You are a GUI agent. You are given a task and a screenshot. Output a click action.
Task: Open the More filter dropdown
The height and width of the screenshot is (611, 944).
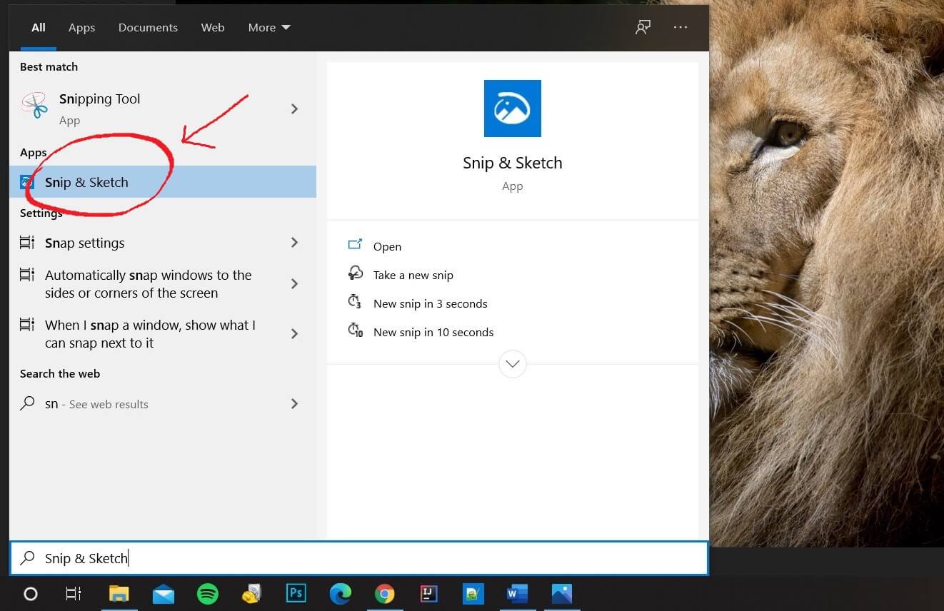[x=269, y=27]
